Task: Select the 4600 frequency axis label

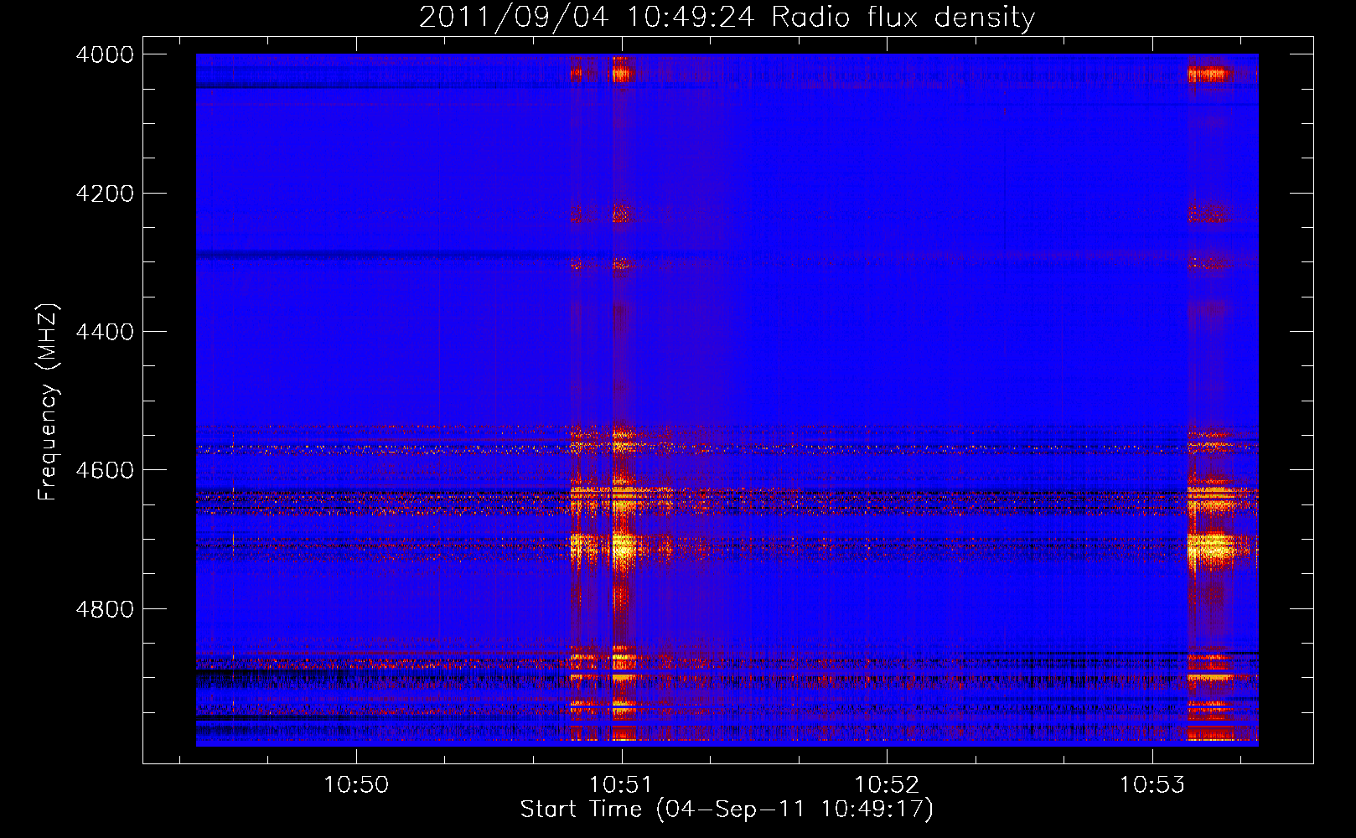Action: [105, 470]
